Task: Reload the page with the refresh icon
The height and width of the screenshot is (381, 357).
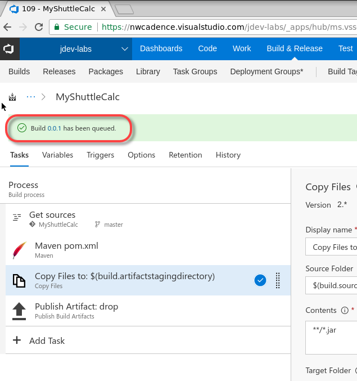Action: [39, 27]
